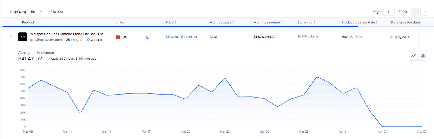Open the graylingjewelry.com link
Viewport: 434px width, 139px height.
pos(46,40)
